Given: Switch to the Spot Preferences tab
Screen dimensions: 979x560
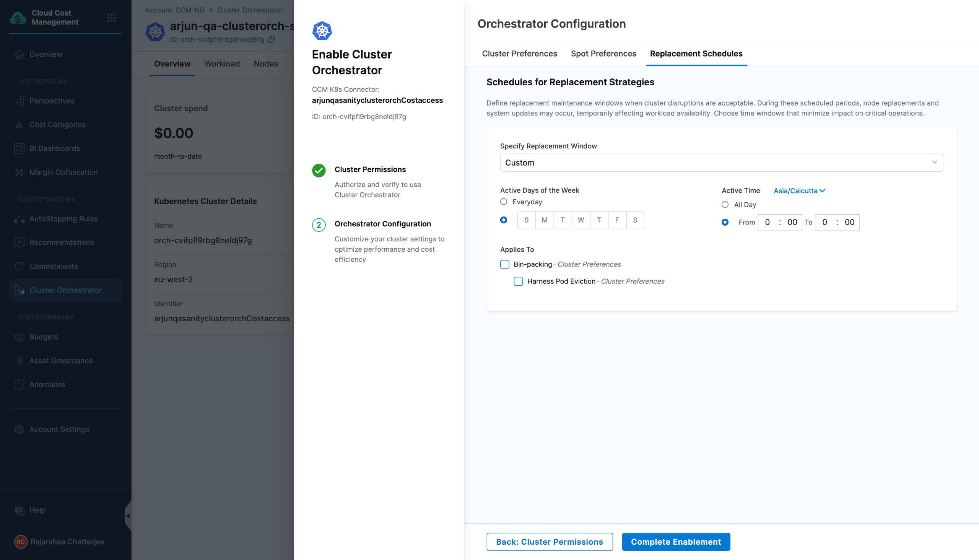Looking at the screenshot, I should coord(603,54).
